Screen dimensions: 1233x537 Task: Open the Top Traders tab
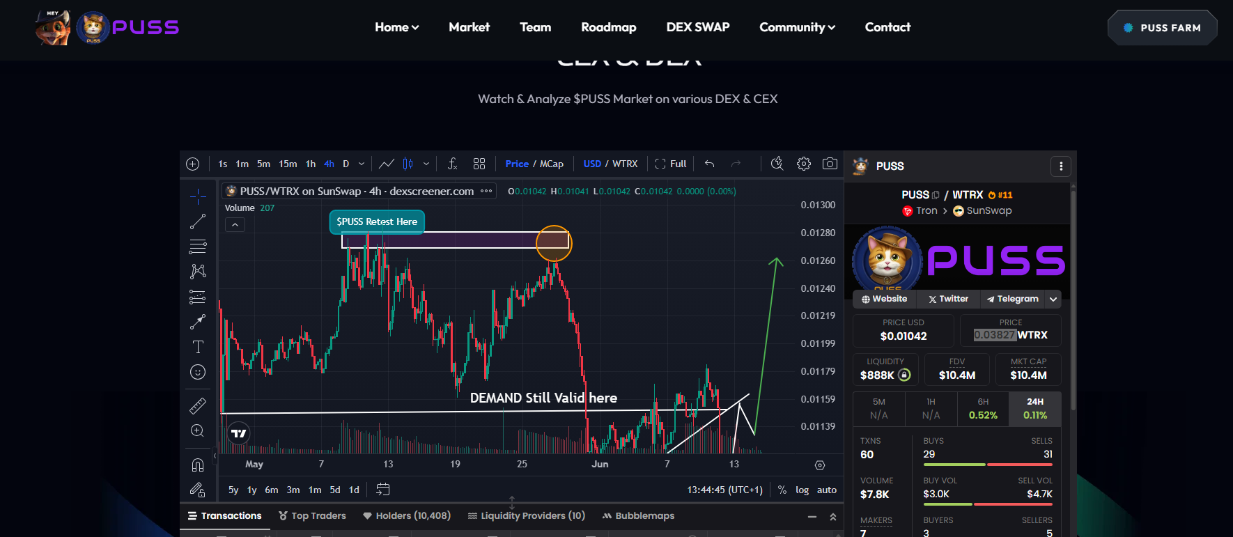312,516
